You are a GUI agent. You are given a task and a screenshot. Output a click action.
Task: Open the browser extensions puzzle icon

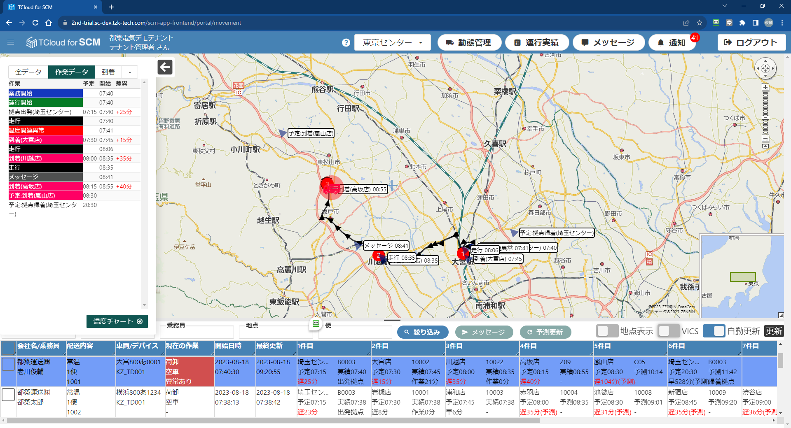(x=742, y=23)
